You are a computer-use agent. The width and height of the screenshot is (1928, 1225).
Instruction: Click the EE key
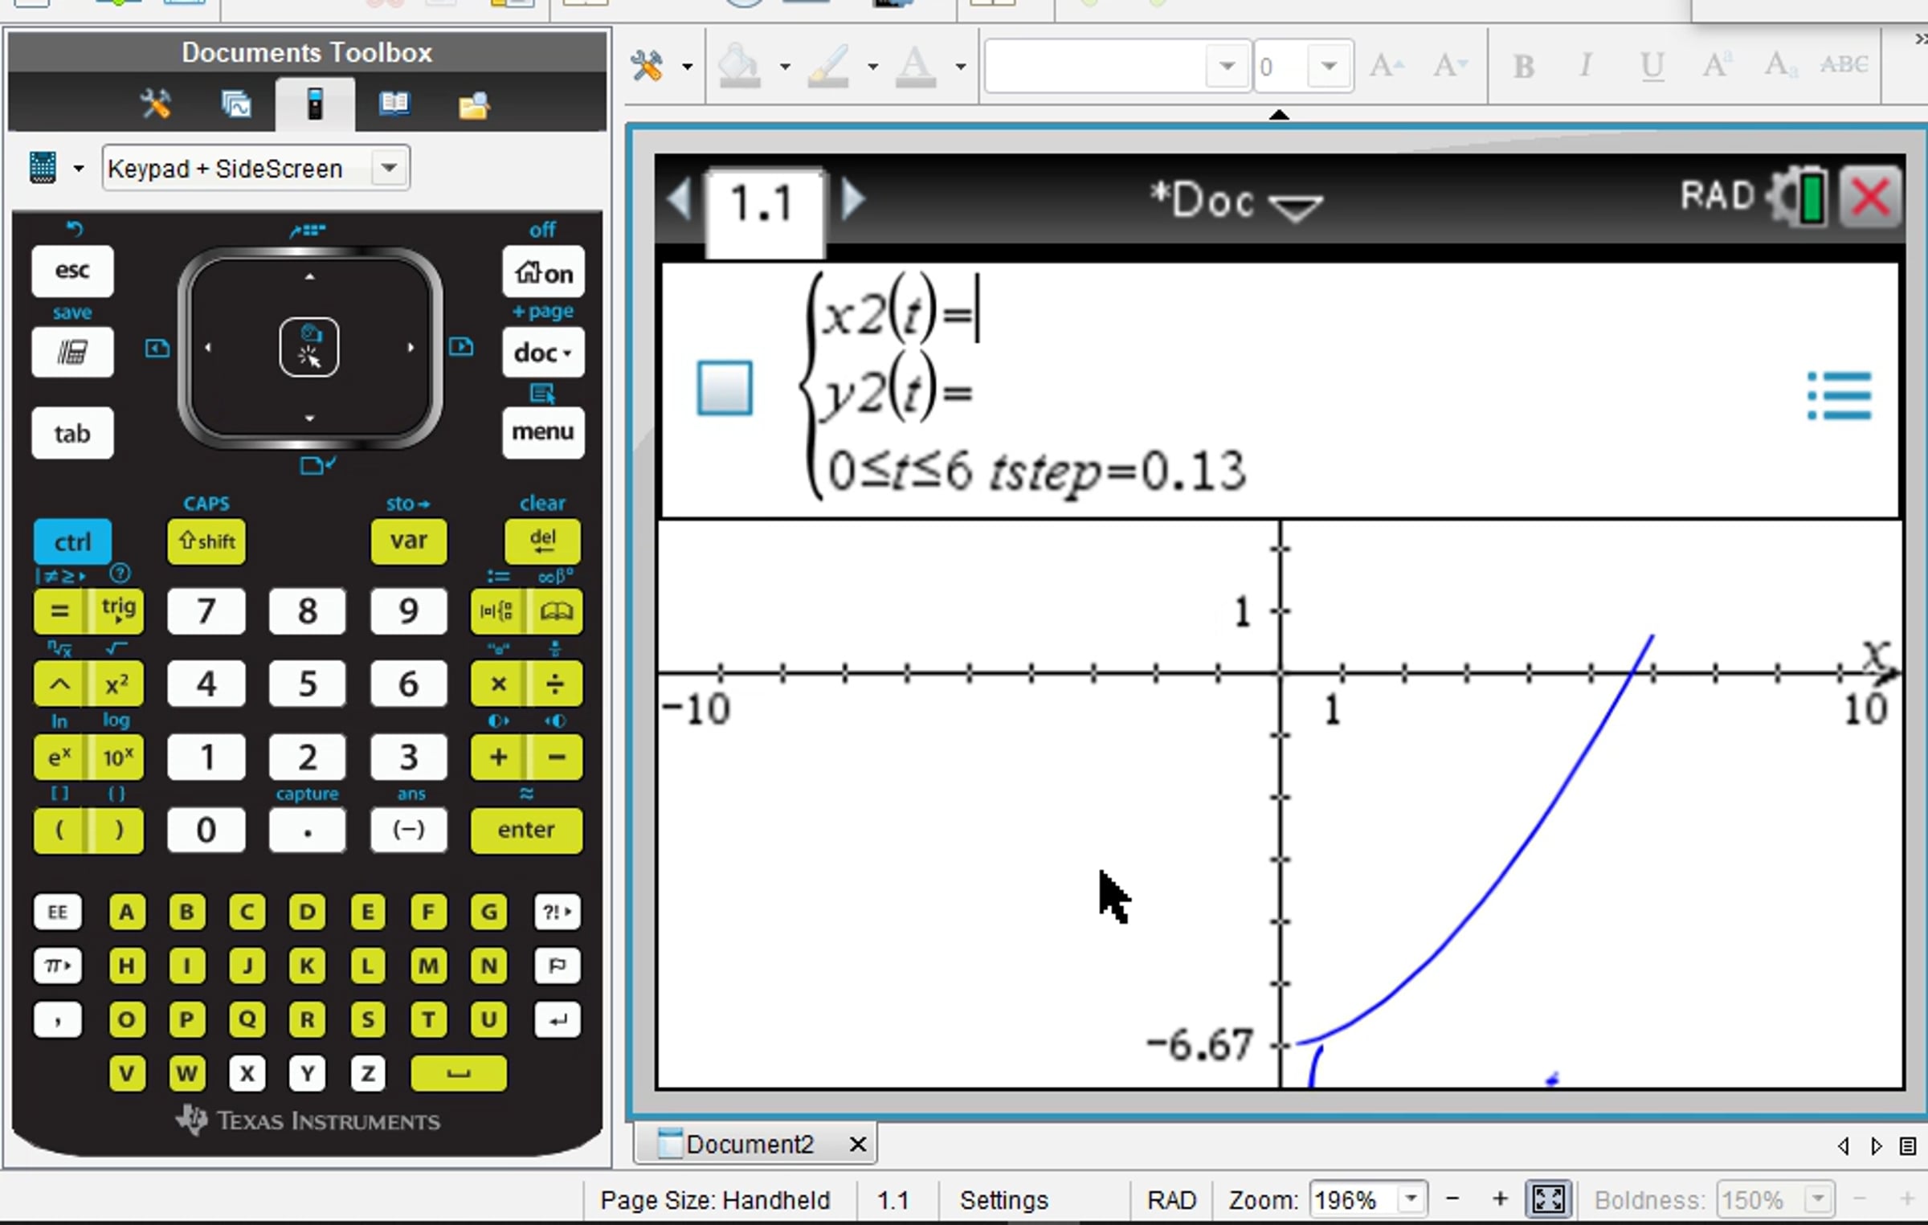58,912
